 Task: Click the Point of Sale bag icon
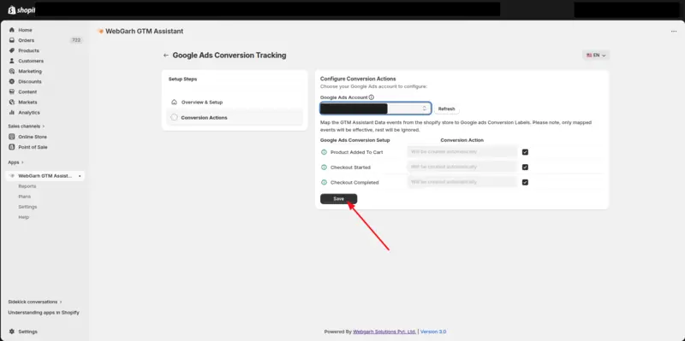(12, 147)
